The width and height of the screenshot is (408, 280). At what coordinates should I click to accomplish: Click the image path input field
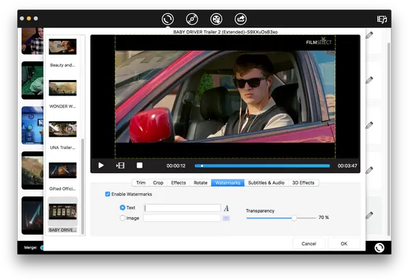coord(182,218)
